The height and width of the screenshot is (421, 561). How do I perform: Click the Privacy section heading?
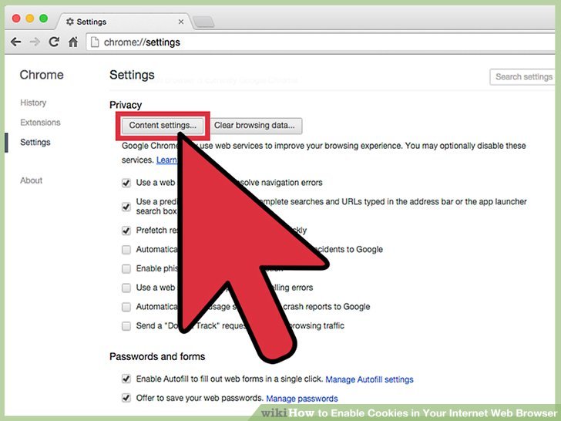126,105
